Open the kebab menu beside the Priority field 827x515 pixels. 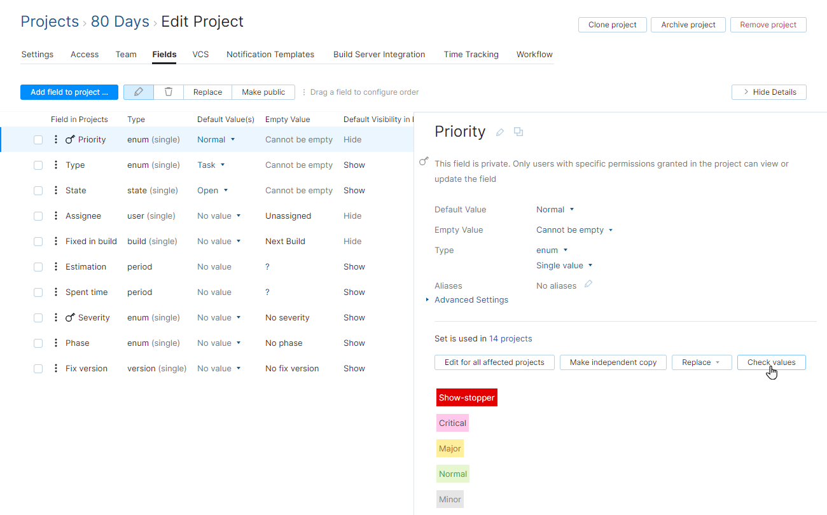click(x=55, y=139)
